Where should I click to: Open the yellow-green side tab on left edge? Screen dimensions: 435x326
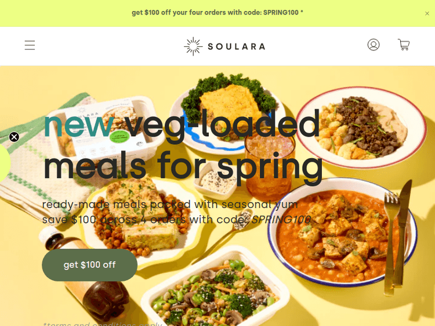pos(5,163)
